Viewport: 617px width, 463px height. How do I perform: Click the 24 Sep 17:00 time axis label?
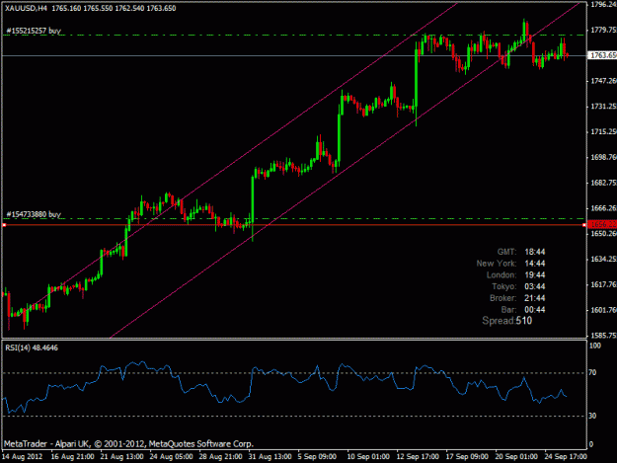click(566, 457)
